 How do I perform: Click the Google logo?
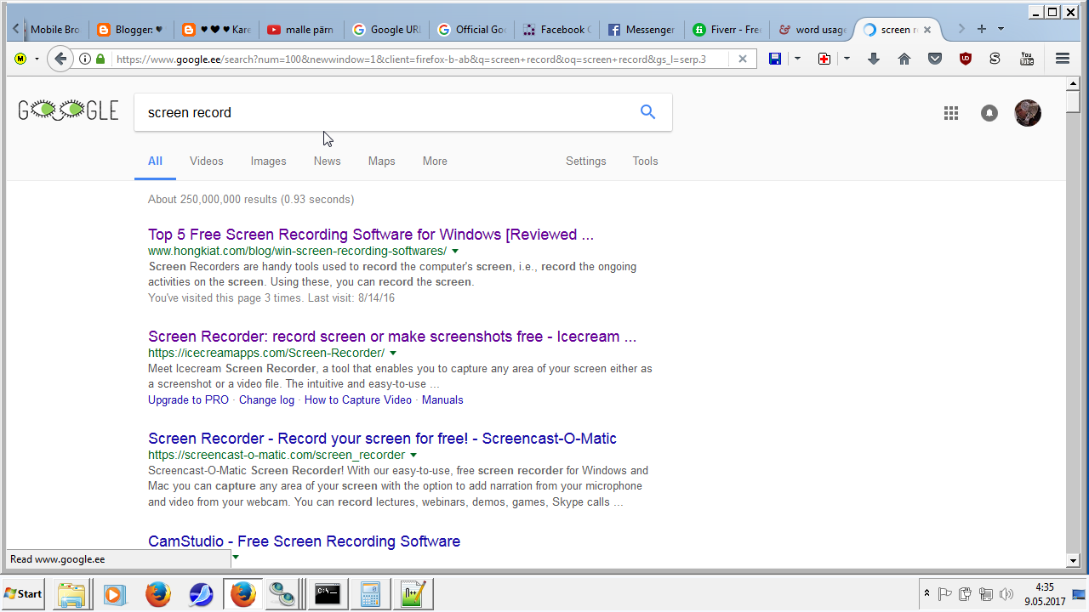click(68, 110)
